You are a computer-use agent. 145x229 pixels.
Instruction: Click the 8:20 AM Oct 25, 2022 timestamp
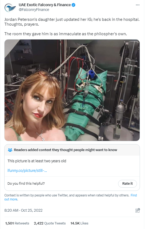click(23, 210)
